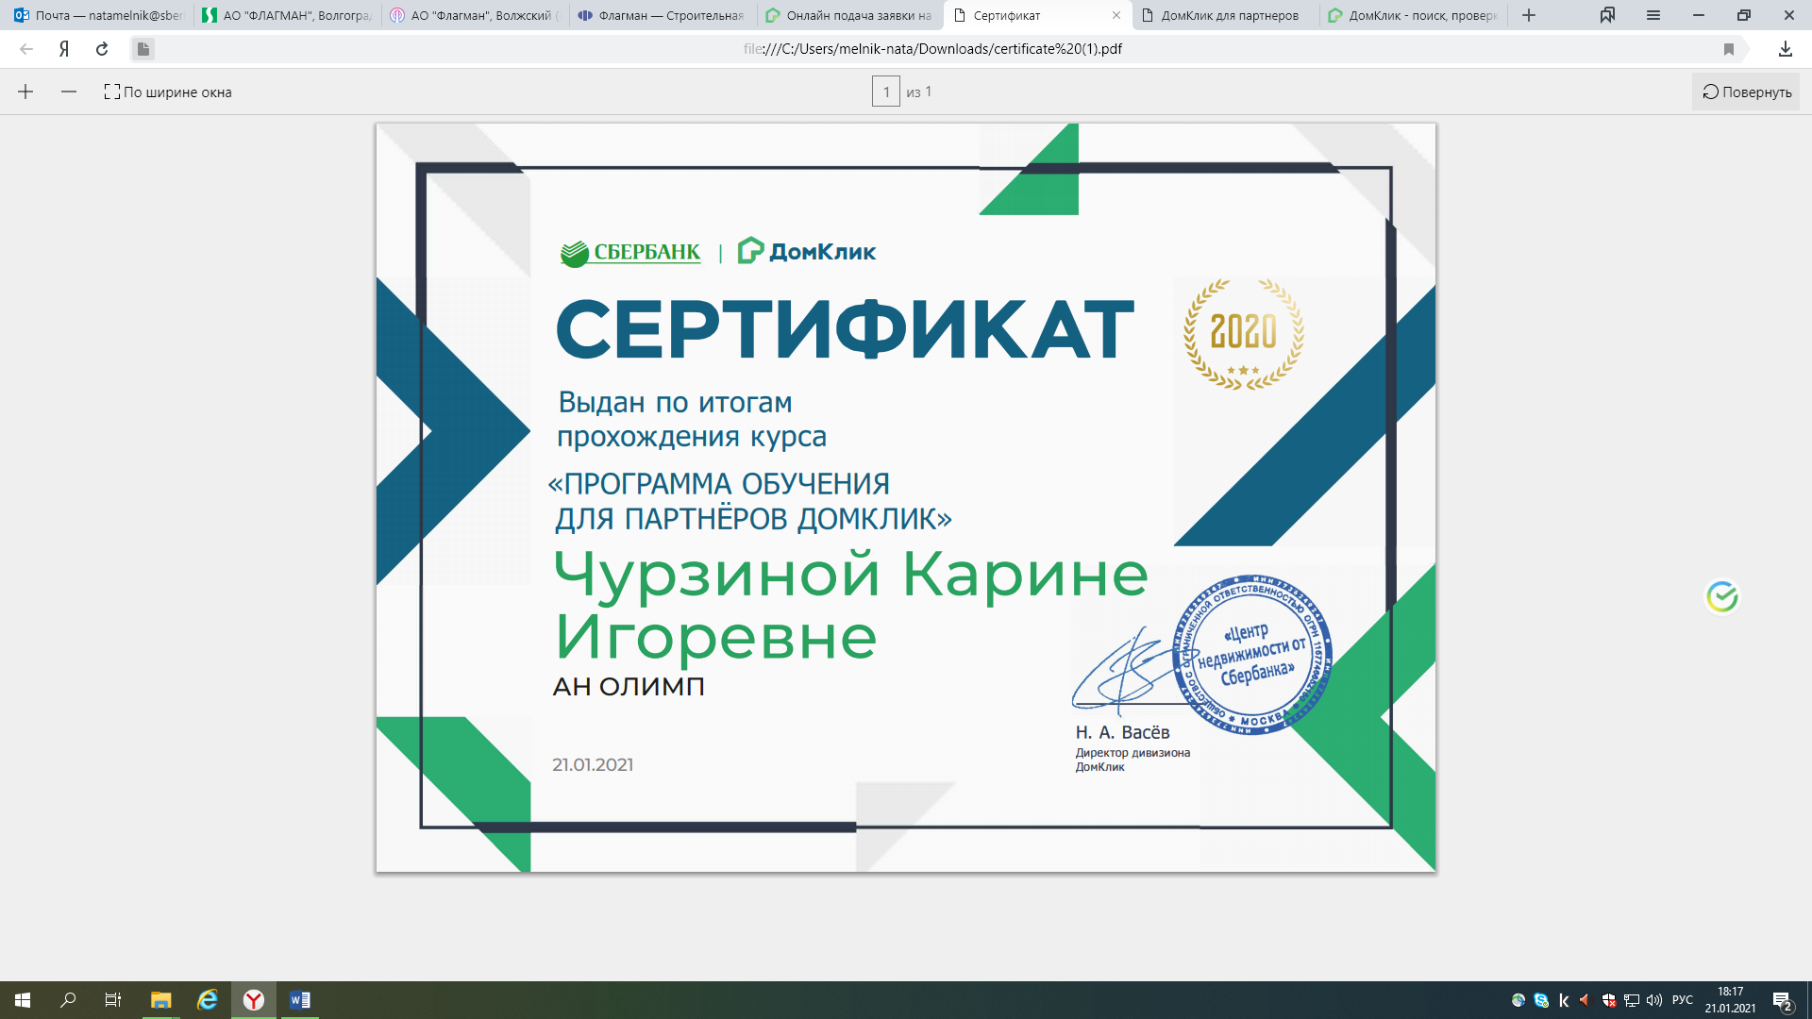Open the downloads arrow icon
The width and height of the screenshot is (1812, 1019).
point(1785,49)
